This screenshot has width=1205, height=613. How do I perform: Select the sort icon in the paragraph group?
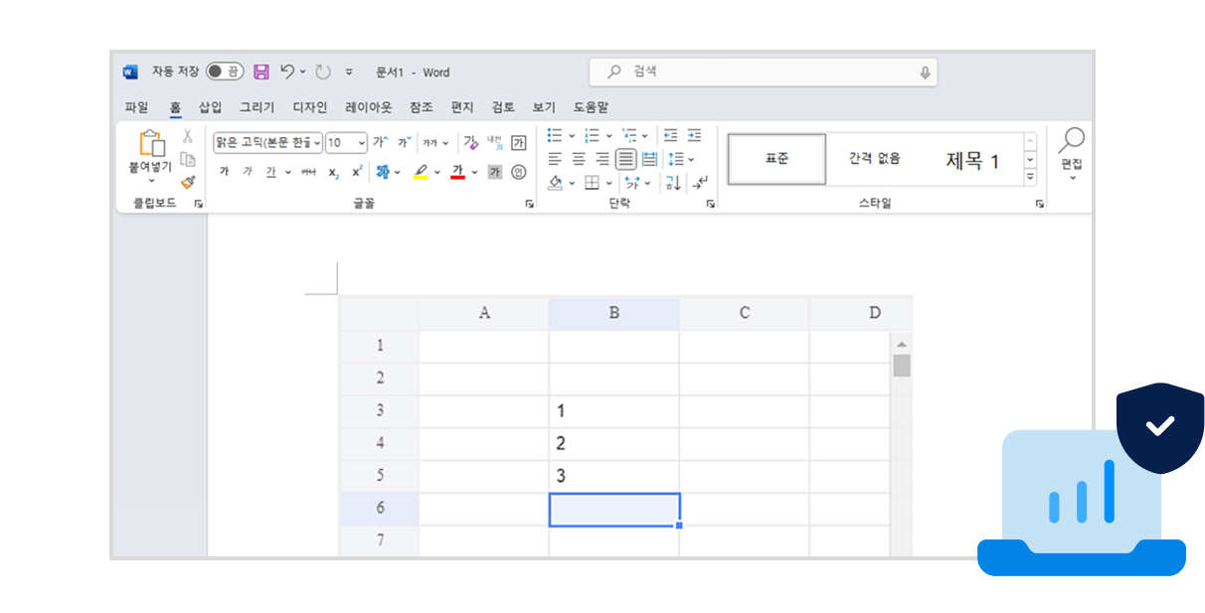(674, 184)
